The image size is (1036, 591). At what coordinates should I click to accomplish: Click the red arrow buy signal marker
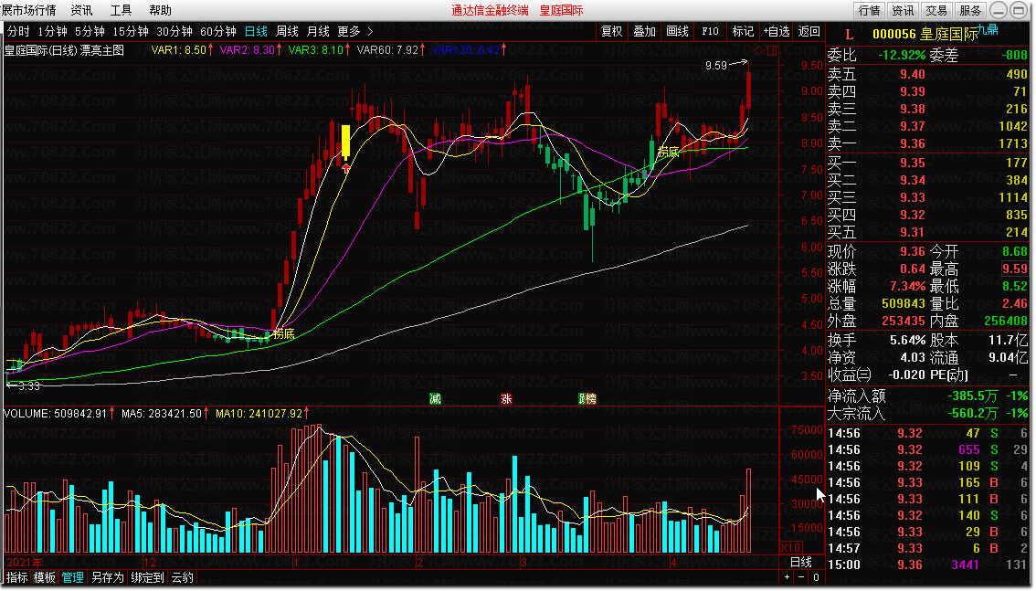345,168
